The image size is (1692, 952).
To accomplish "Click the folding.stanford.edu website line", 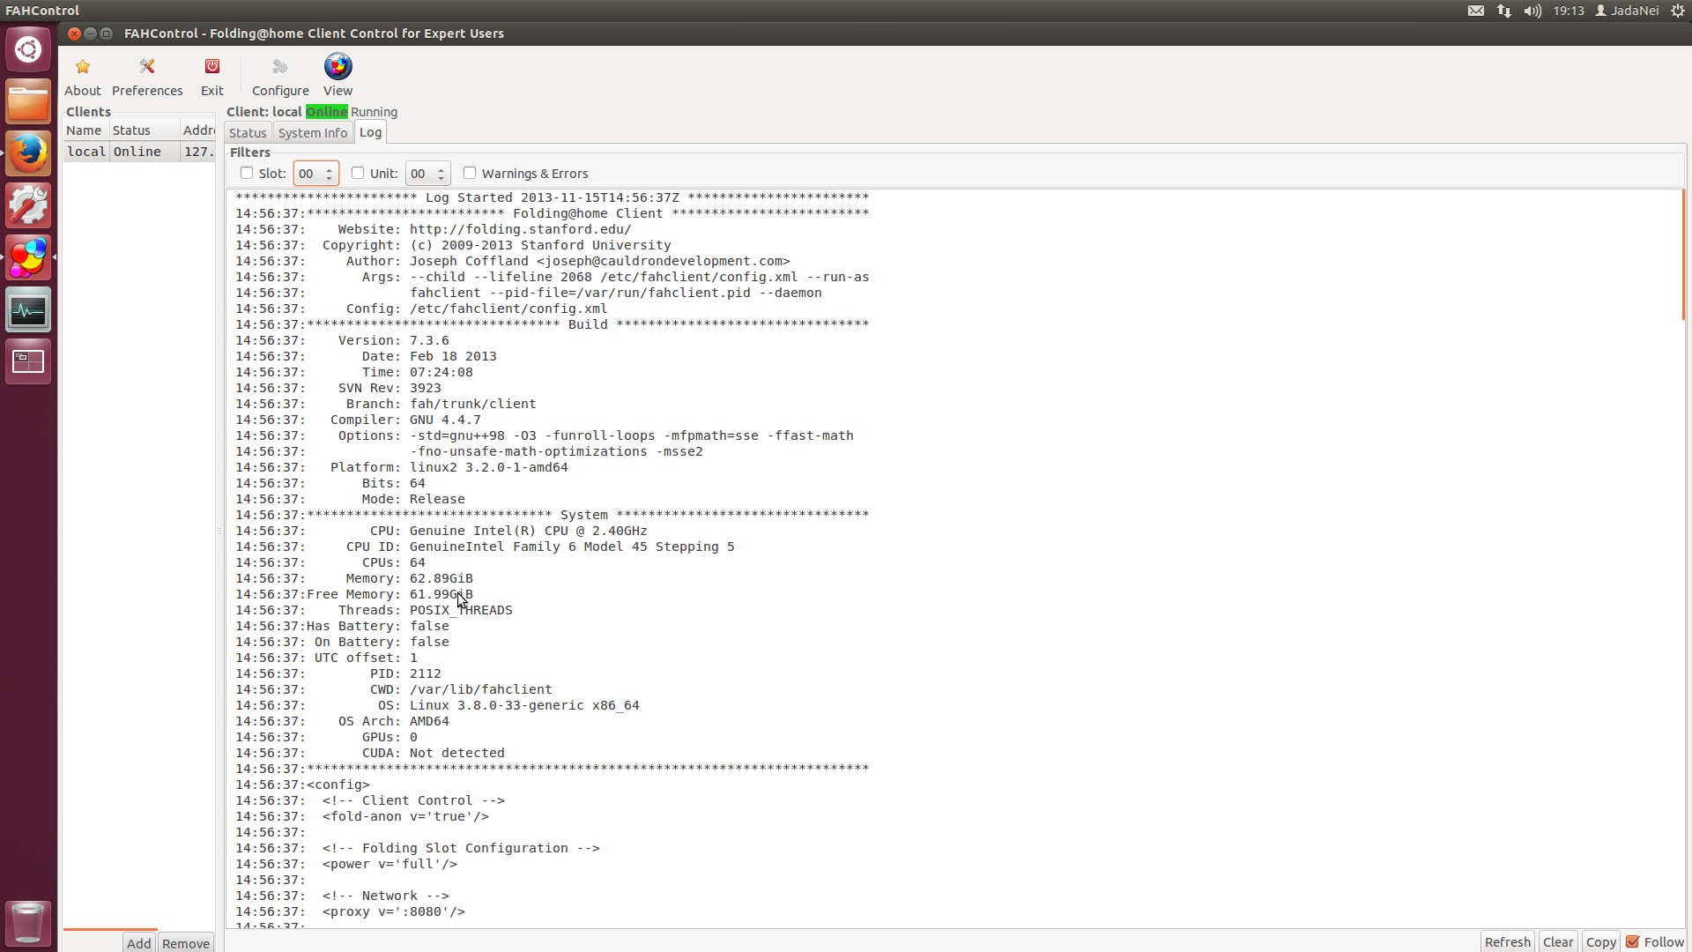I will (434, 229).
